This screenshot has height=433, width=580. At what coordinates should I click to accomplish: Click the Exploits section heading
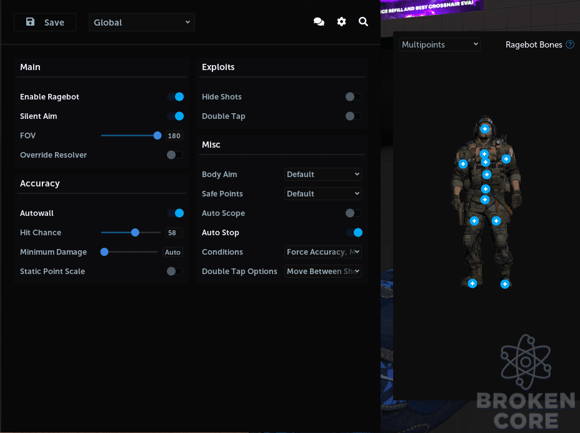click(x=218, y=67)
